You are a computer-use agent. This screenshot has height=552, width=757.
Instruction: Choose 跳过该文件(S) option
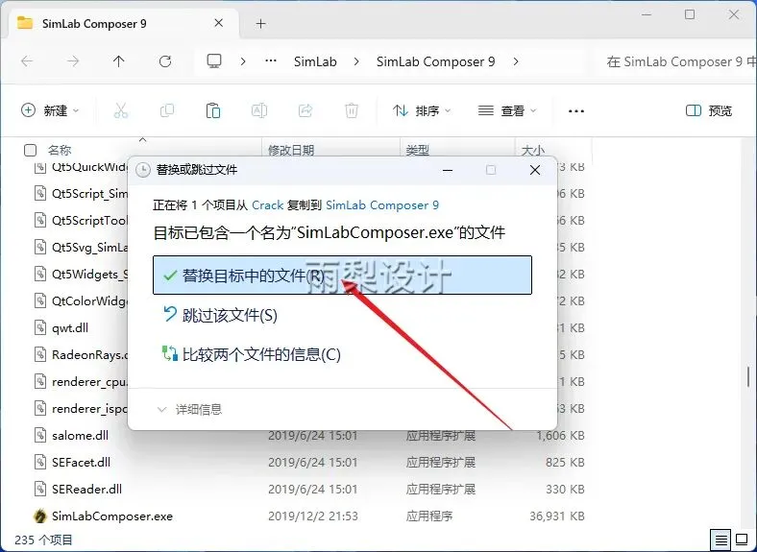(220, 315)
